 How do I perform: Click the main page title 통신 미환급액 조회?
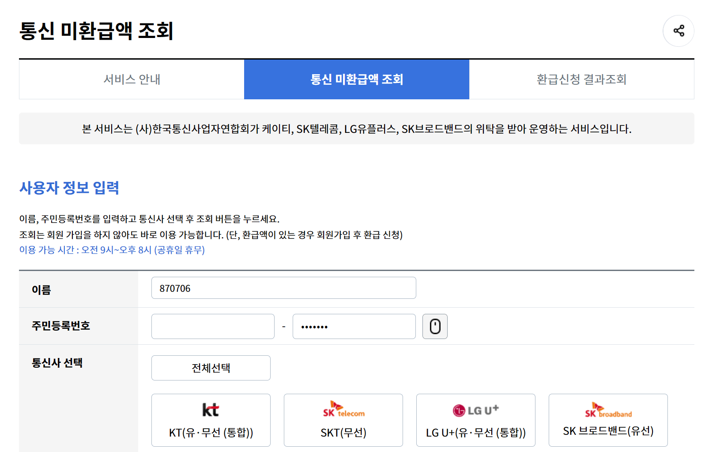tap(96, 31)
